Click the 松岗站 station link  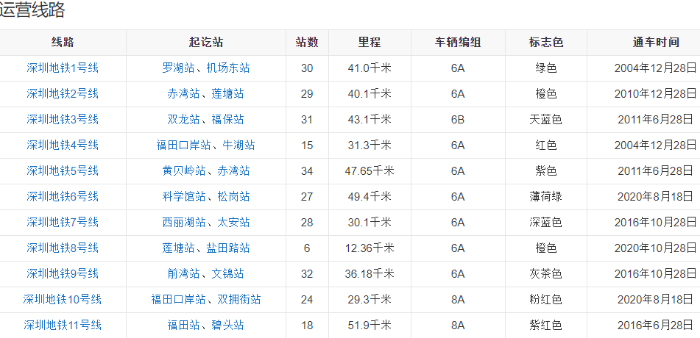[x=233, y=197]
